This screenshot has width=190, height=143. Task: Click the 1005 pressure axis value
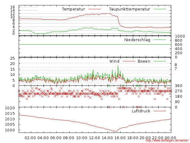tap(10, 125)
